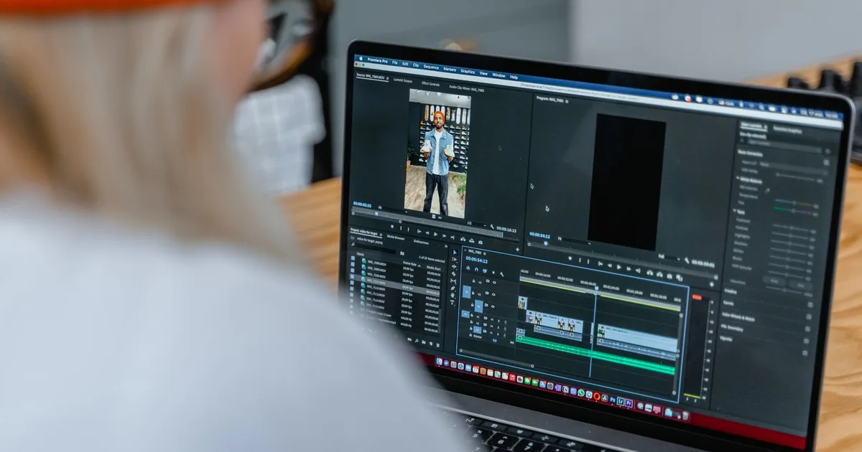Open Finder from the Dock

439,361
